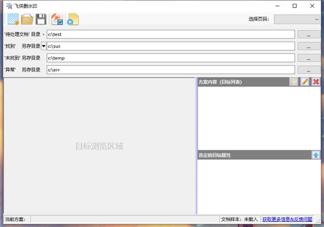Click the 目标浏览区域 preview area

coord(99,146)
